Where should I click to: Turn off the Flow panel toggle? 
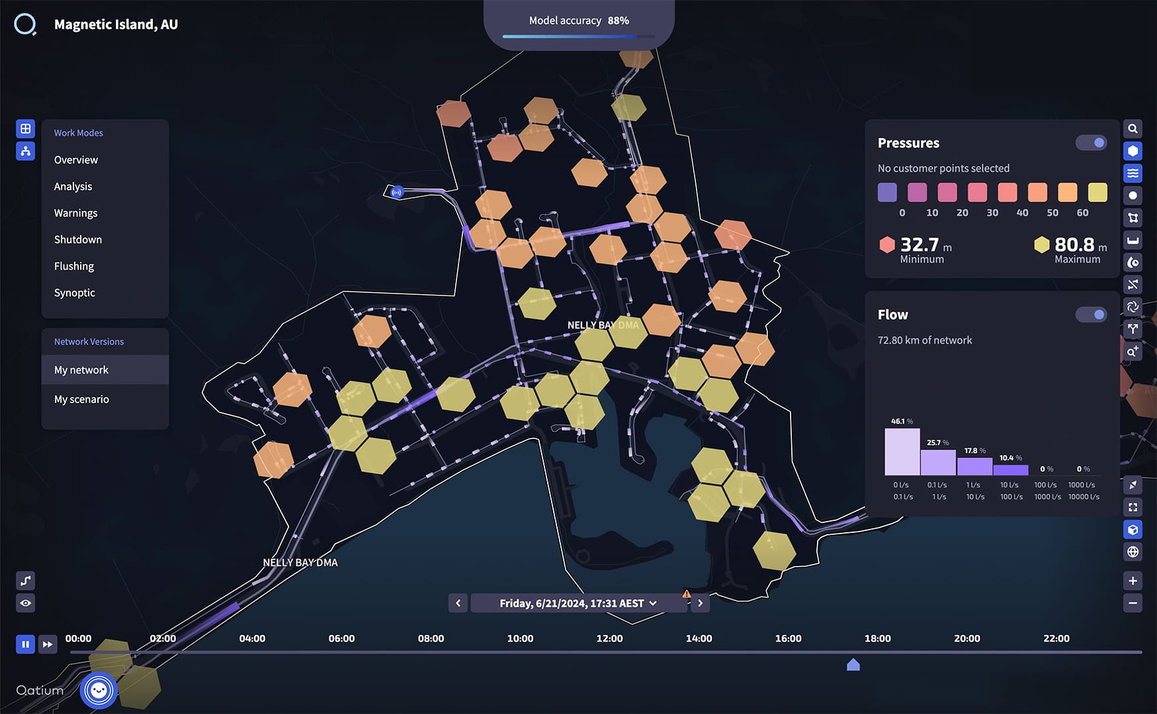coord(1091,315)
